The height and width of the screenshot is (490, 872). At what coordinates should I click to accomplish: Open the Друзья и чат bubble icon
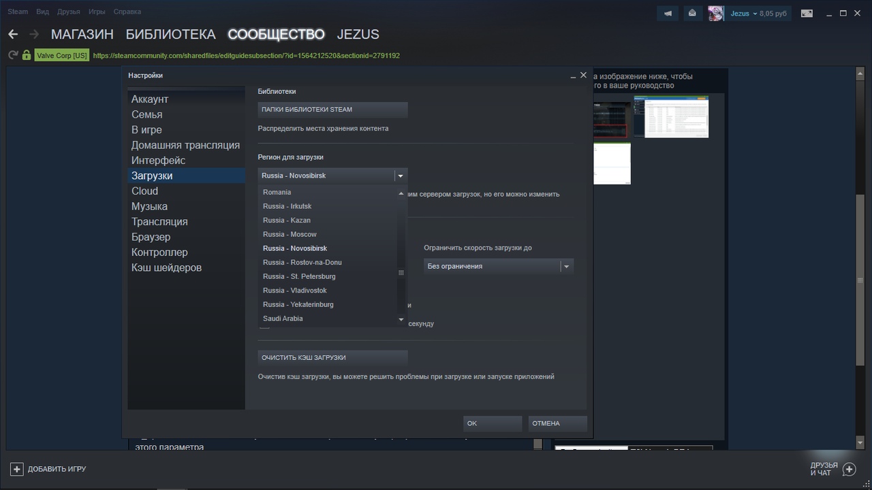click(x=849, y=469)
